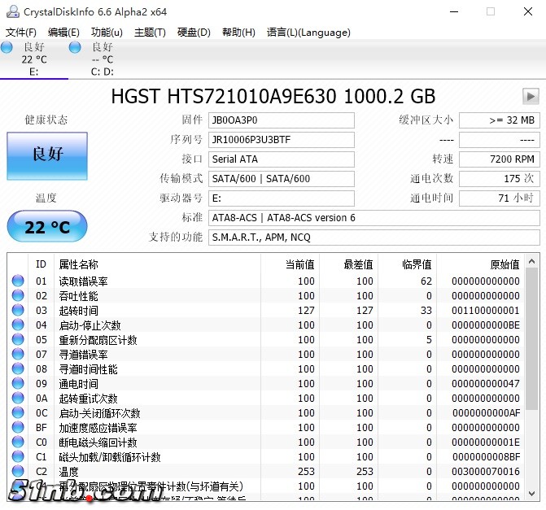Click status orb for attribute 03 起转时间
Image resolution: width=546 pixels, height=510 pixels.
tap(18, 310)
